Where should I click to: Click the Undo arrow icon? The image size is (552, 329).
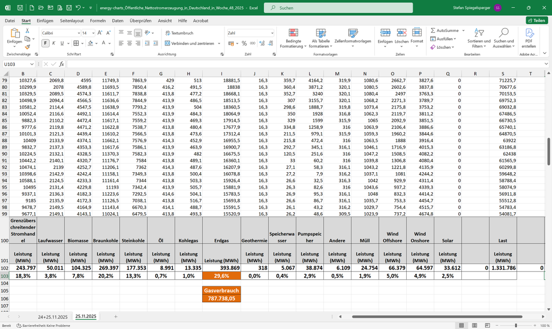78,8
